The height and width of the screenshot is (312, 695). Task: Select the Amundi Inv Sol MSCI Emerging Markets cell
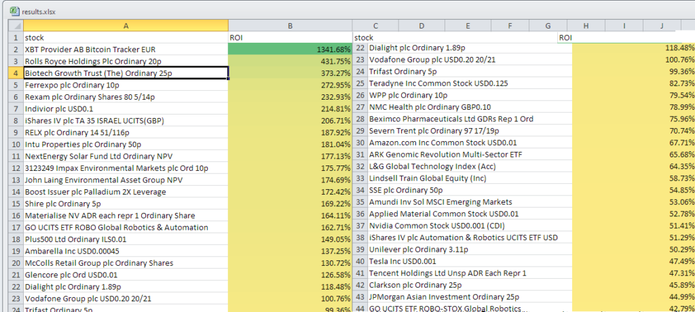pyautogui.click(x=470, y=202)
